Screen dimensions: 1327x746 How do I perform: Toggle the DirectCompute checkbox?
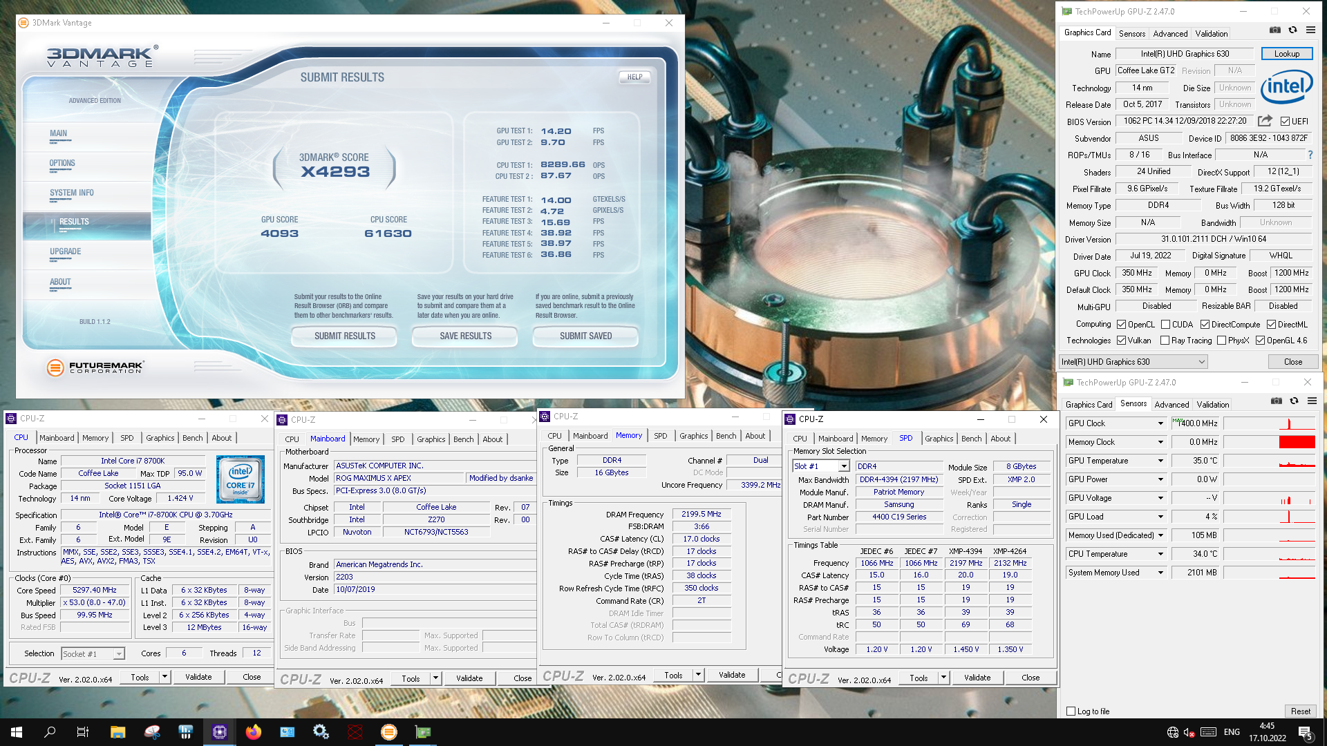[1205, 325]
